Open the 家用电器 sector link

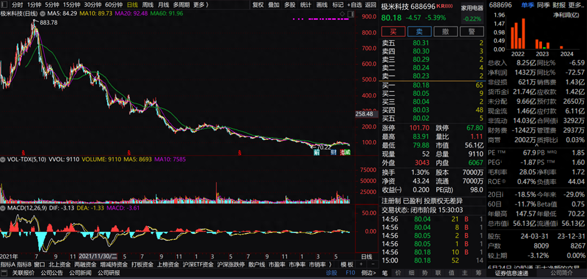click(x=472, y=8)
